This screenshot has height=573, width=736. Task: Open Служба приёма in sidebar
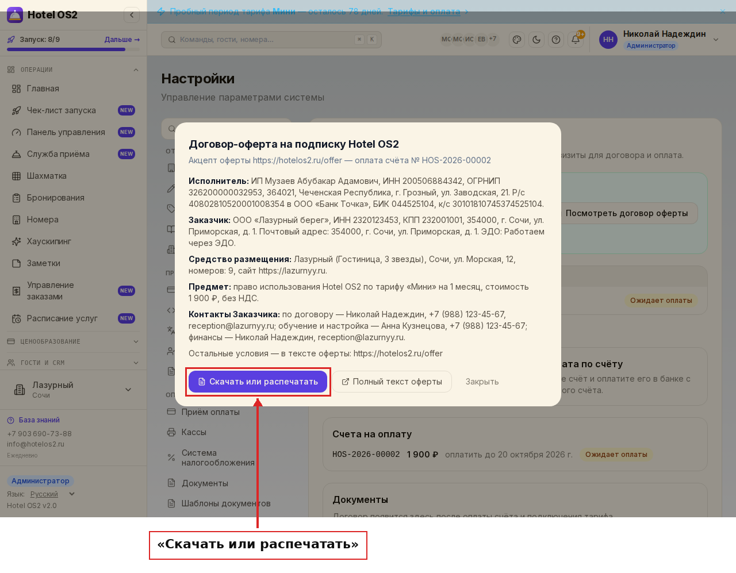tap(73, 154)
